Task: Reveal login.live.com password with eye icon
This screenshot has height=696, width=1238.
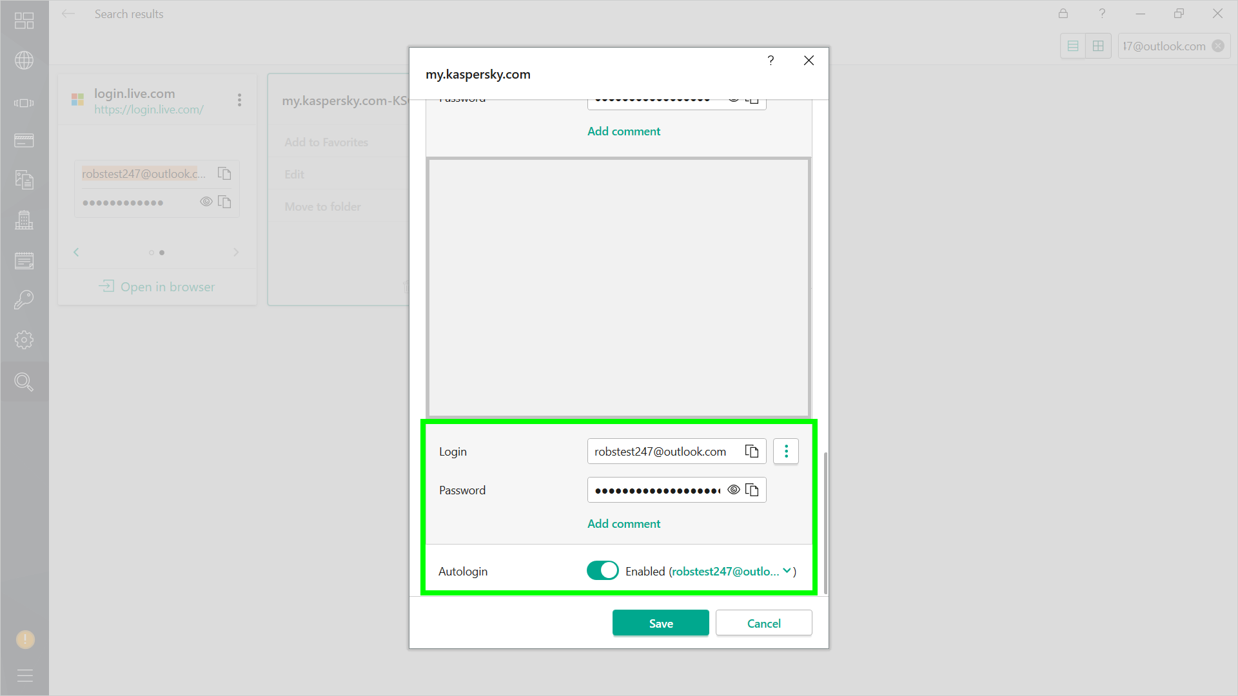Action: tap(206, 202)
